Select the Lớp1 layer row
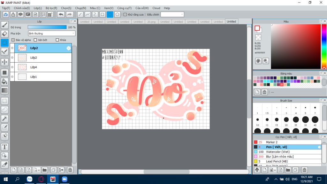 41,77
